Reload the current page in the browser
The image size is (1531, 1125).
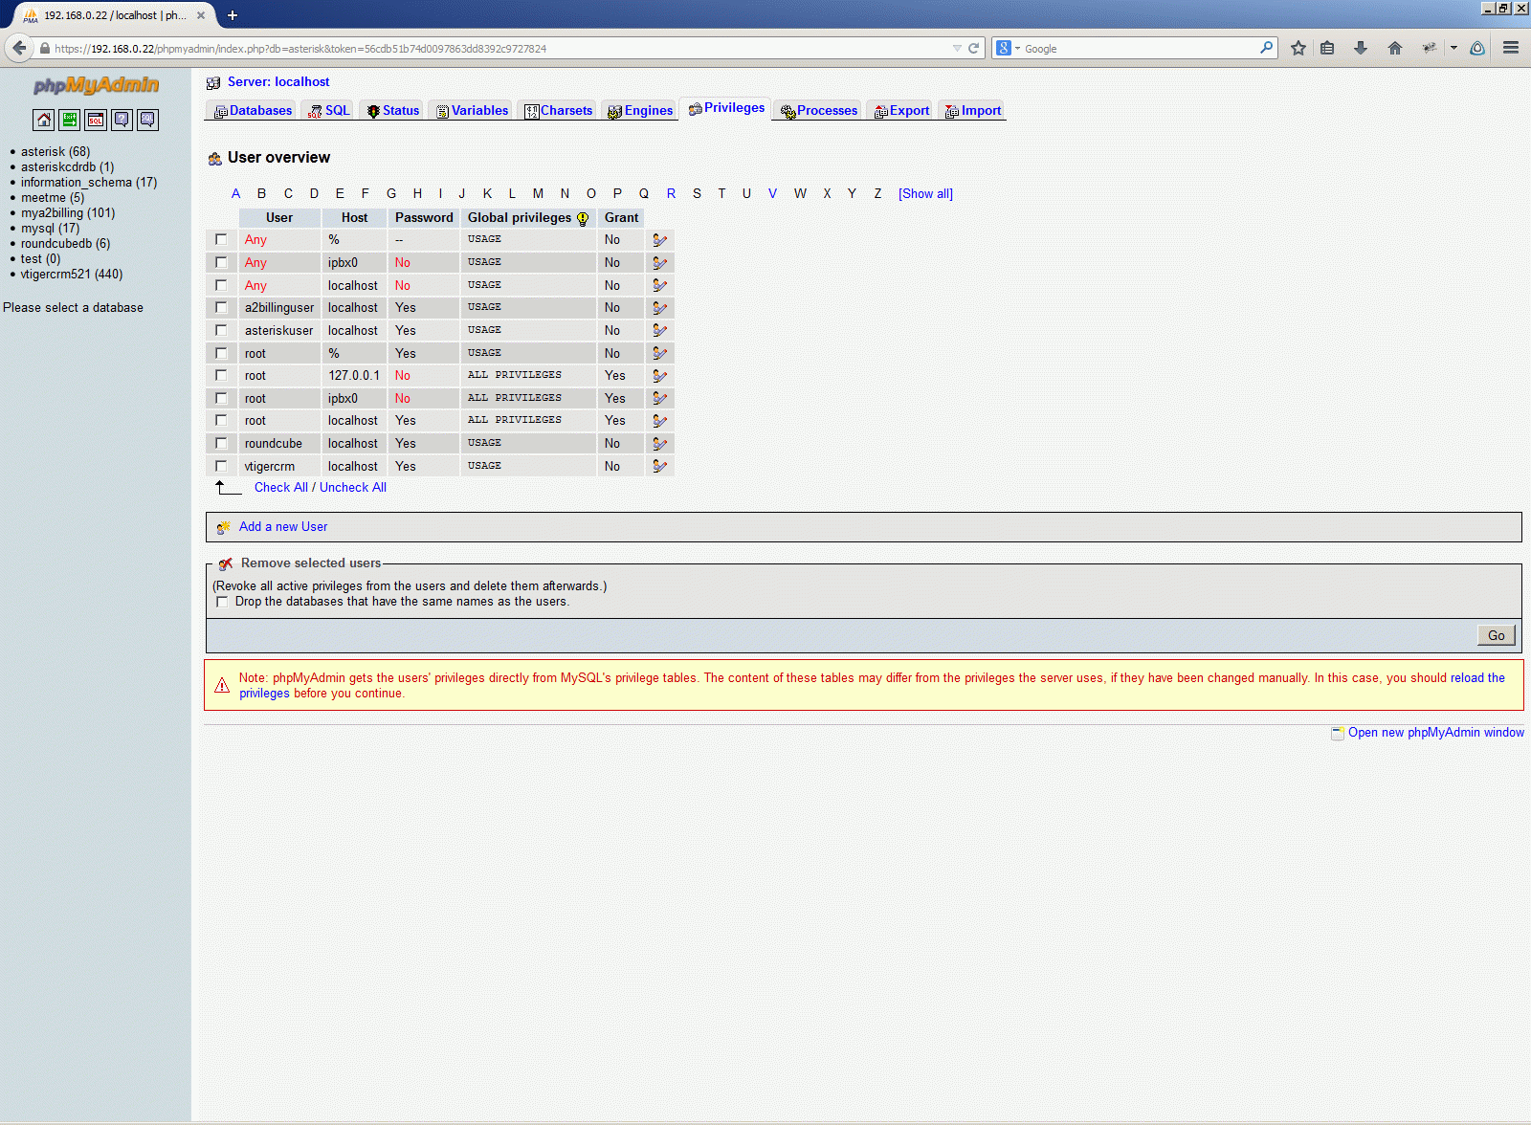point(974,48)
